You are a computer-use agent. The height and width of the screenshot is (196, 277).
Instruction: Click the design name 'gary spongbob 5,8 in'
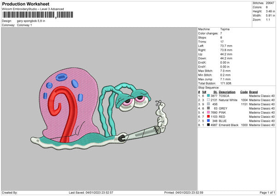[x=31, y=21]
